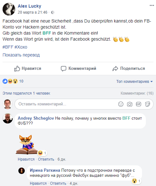The height and width of the screenshot is (186, 156).
Task: Click the thumbs-up Нравится button on post
Action: 28,69
